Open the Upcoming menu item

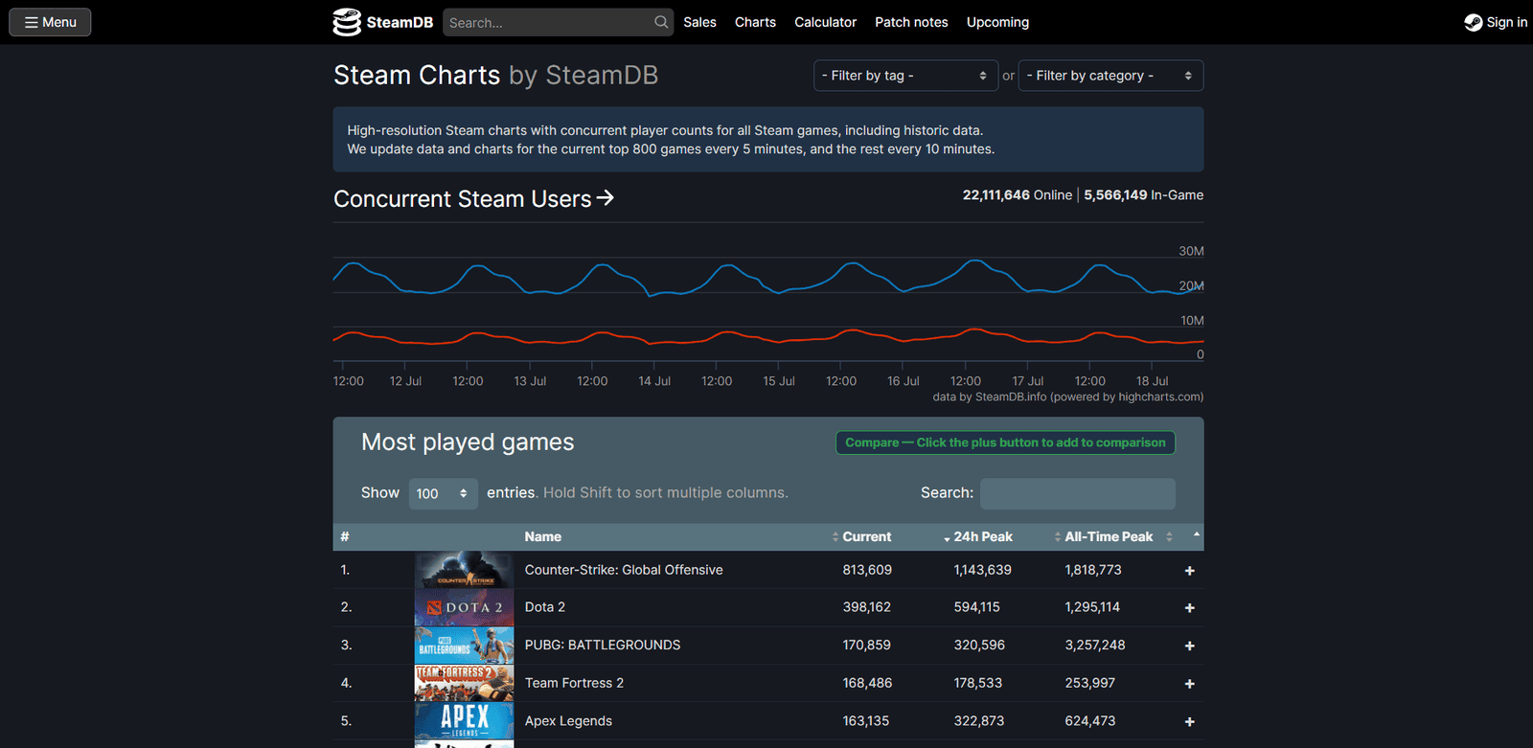[997, 22]
